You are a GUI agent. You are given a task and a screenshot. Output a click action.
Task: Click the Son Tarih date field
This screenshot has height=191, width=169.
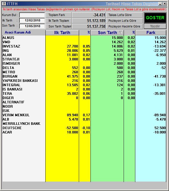click(x=32, y=26)
